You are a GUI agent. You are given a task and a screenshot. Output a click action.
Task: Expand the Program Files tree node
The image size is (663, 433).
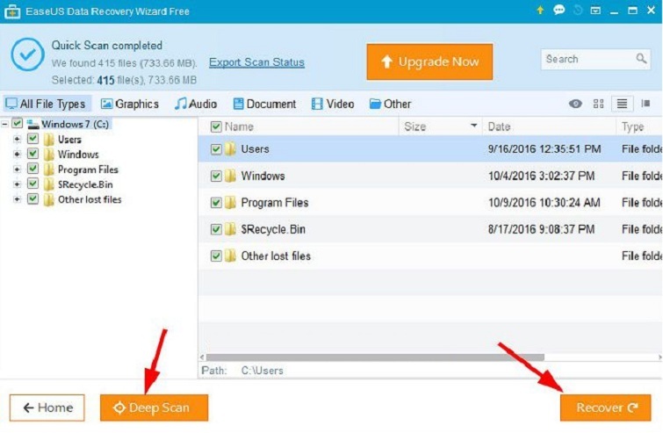coord(17,170)
